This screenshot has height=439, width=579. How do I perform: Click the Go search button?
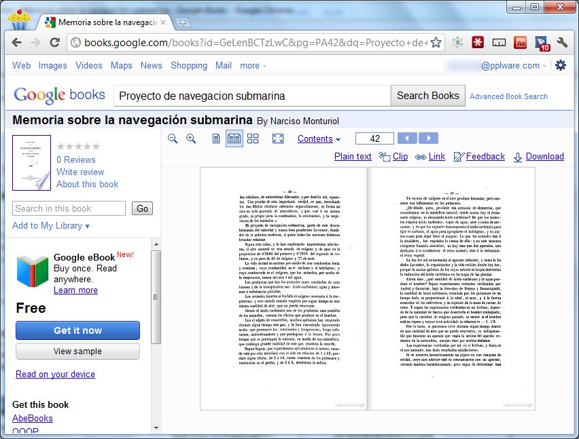142,208
